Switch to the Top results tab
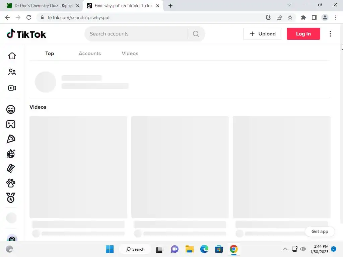Viewport: 343px width, 257px height. tap(50, 54)
